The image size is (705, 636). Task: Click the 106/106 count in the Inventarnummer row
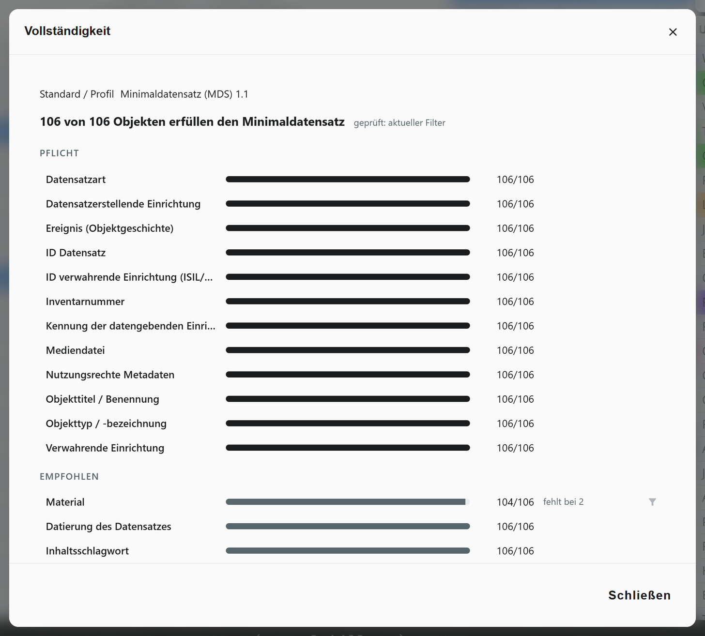[515, 302]
